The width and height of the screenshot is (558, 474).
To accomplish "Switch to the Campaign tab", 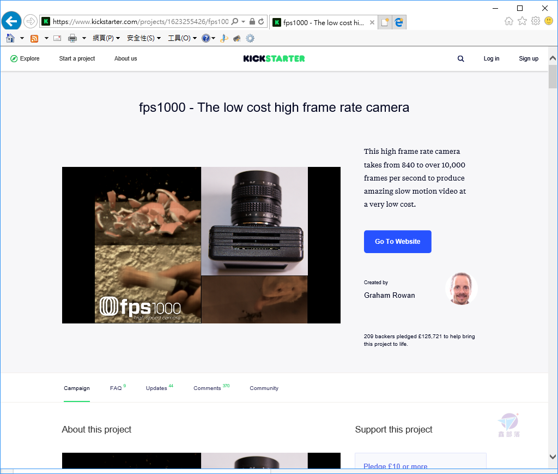I will pos(77,388).
